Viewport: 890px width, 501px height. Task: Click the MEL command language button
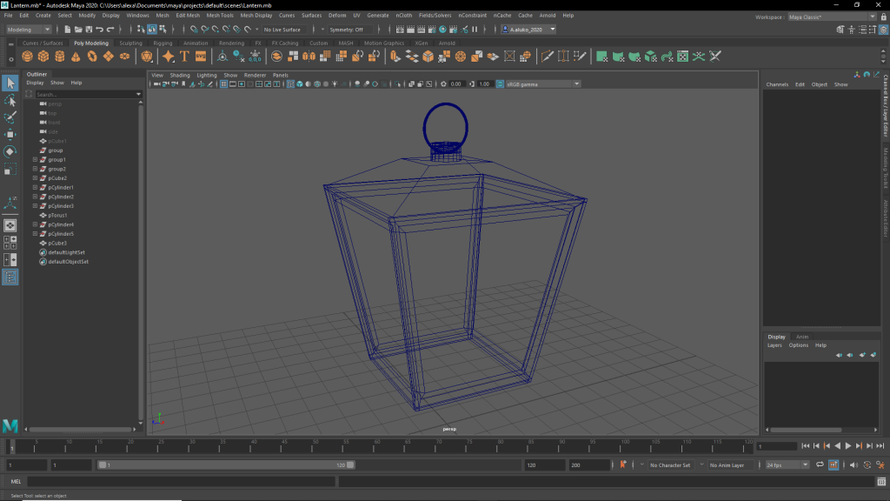(16, 482)
